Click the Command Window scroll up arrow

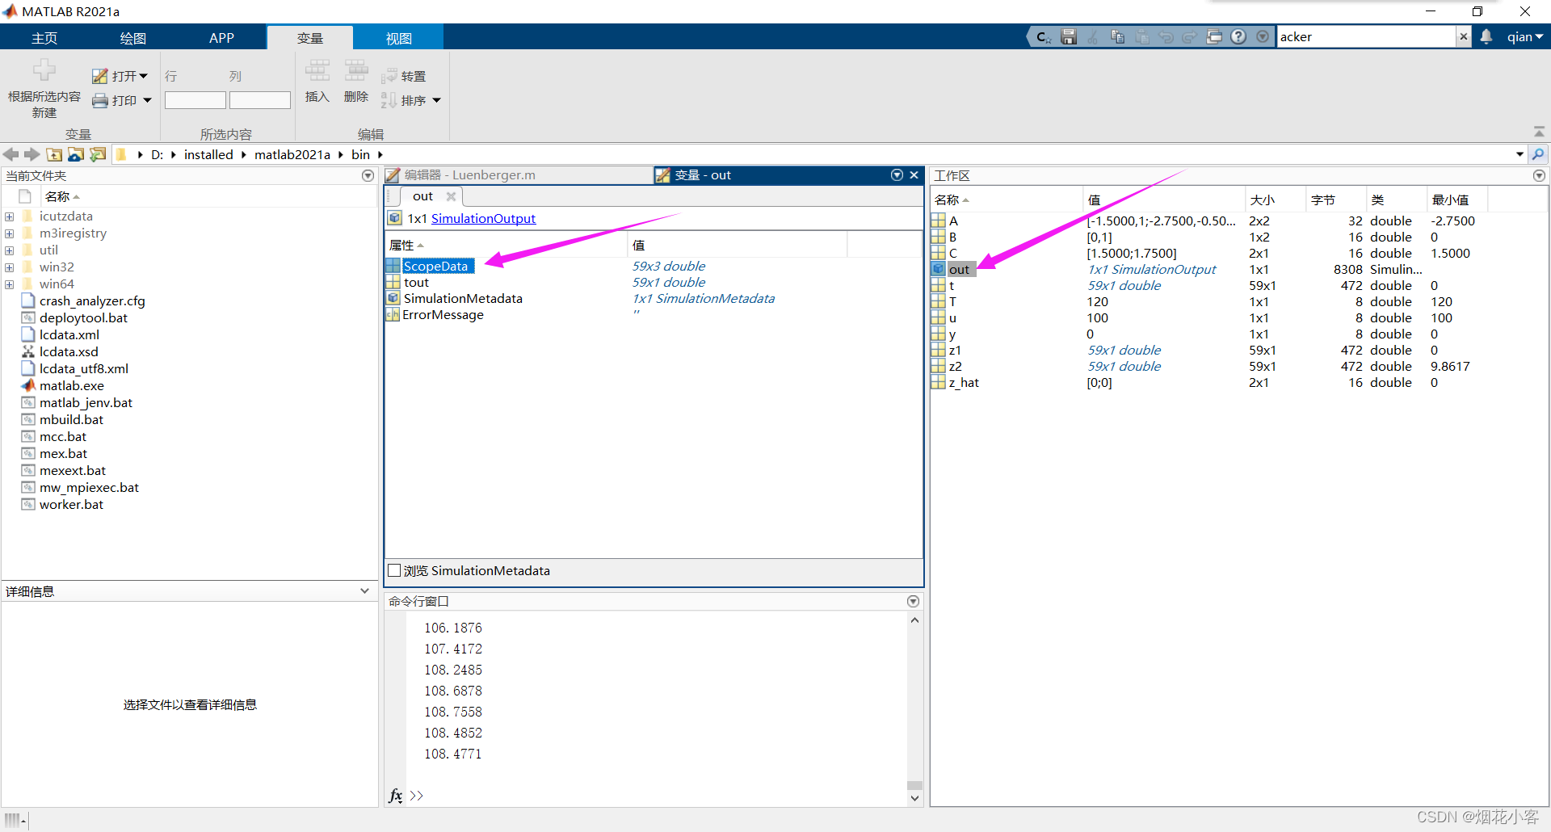pos(914,620)
